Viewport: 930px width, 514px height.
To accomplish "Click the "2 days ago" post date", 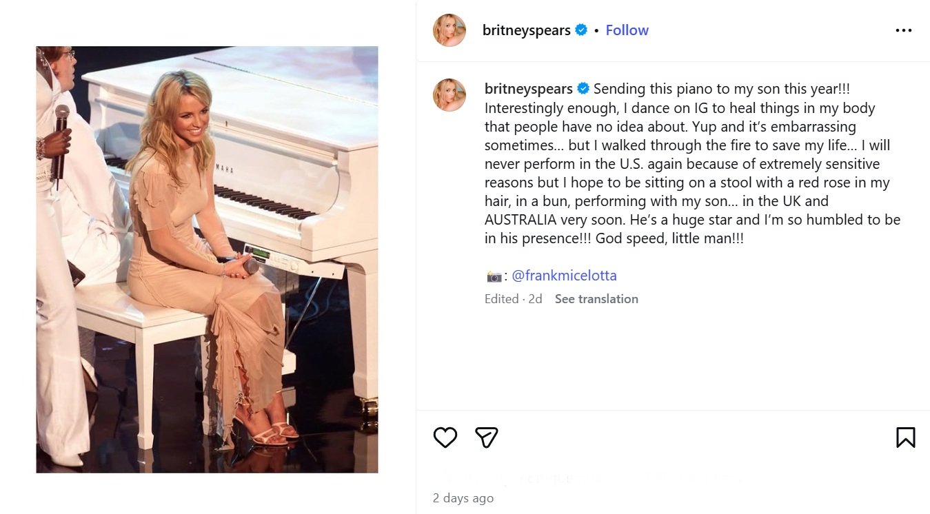I will coord(463,498).
